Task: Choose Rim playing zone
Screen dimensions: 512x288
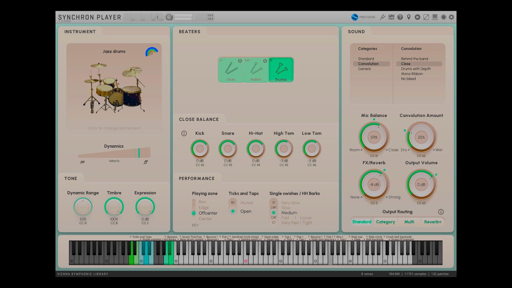Action: 202,202
